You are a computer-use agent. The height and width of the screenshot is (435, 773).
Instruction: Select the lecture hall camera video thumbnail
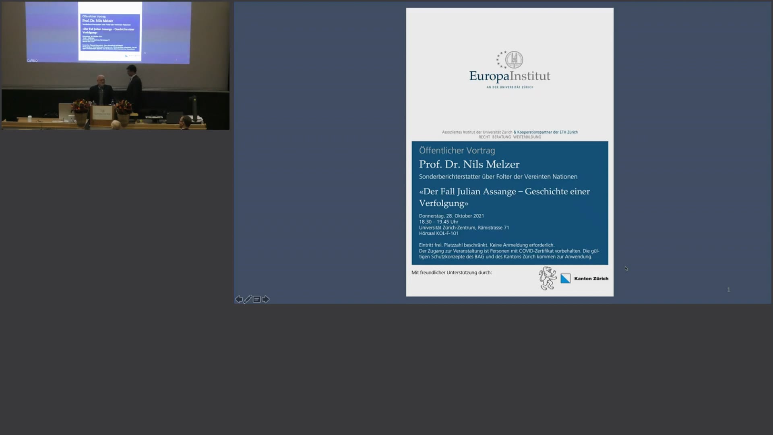click(116, 66)
